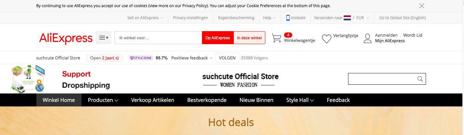The image size is (464, 135).
Task: Click the Style Zone badge
Action: (x=141, y=58)
